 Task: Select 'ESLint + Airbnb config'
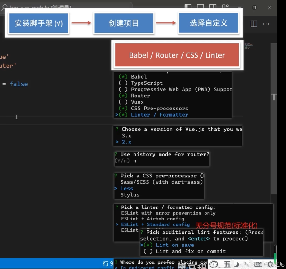coord(152,219)
